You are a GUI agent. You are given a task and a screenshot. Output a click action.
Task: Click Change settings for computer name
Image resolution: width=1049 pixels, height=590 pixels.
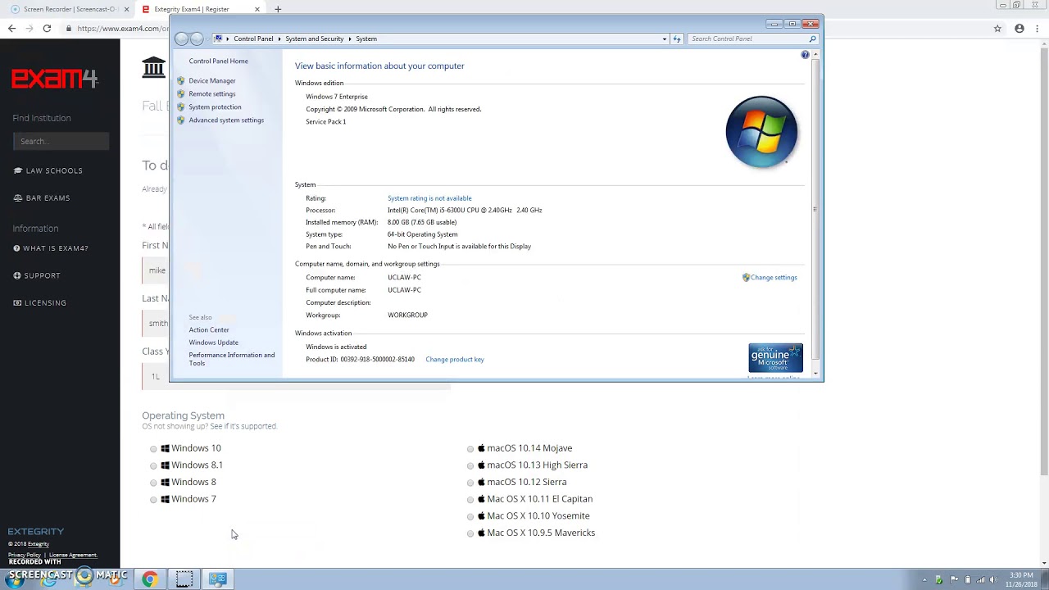point(774,277)
